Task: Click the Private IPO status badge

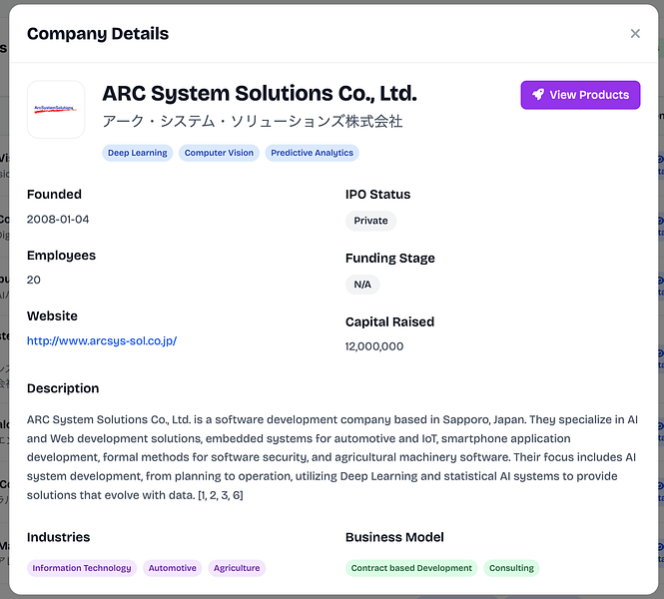Action: coord(370,221)
